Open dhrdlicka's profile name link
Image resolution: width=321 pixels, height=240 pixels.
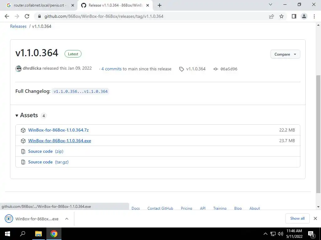[x=32, y=68]
